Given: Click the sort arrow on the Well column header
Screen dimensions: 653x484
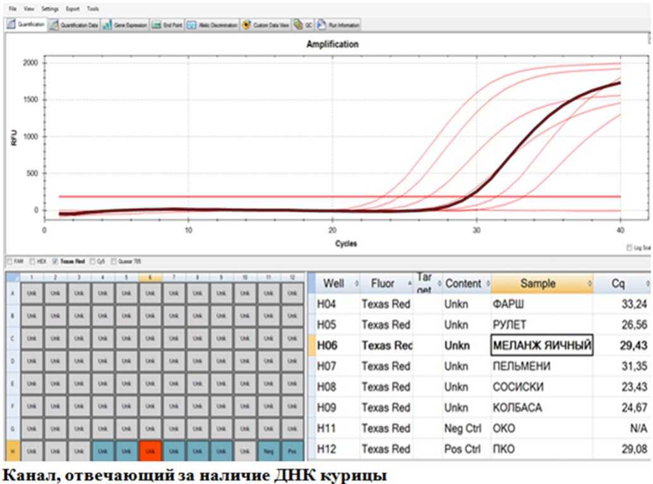Looking at the screenshot, I should pyautogui.click(x=356, y=283).
